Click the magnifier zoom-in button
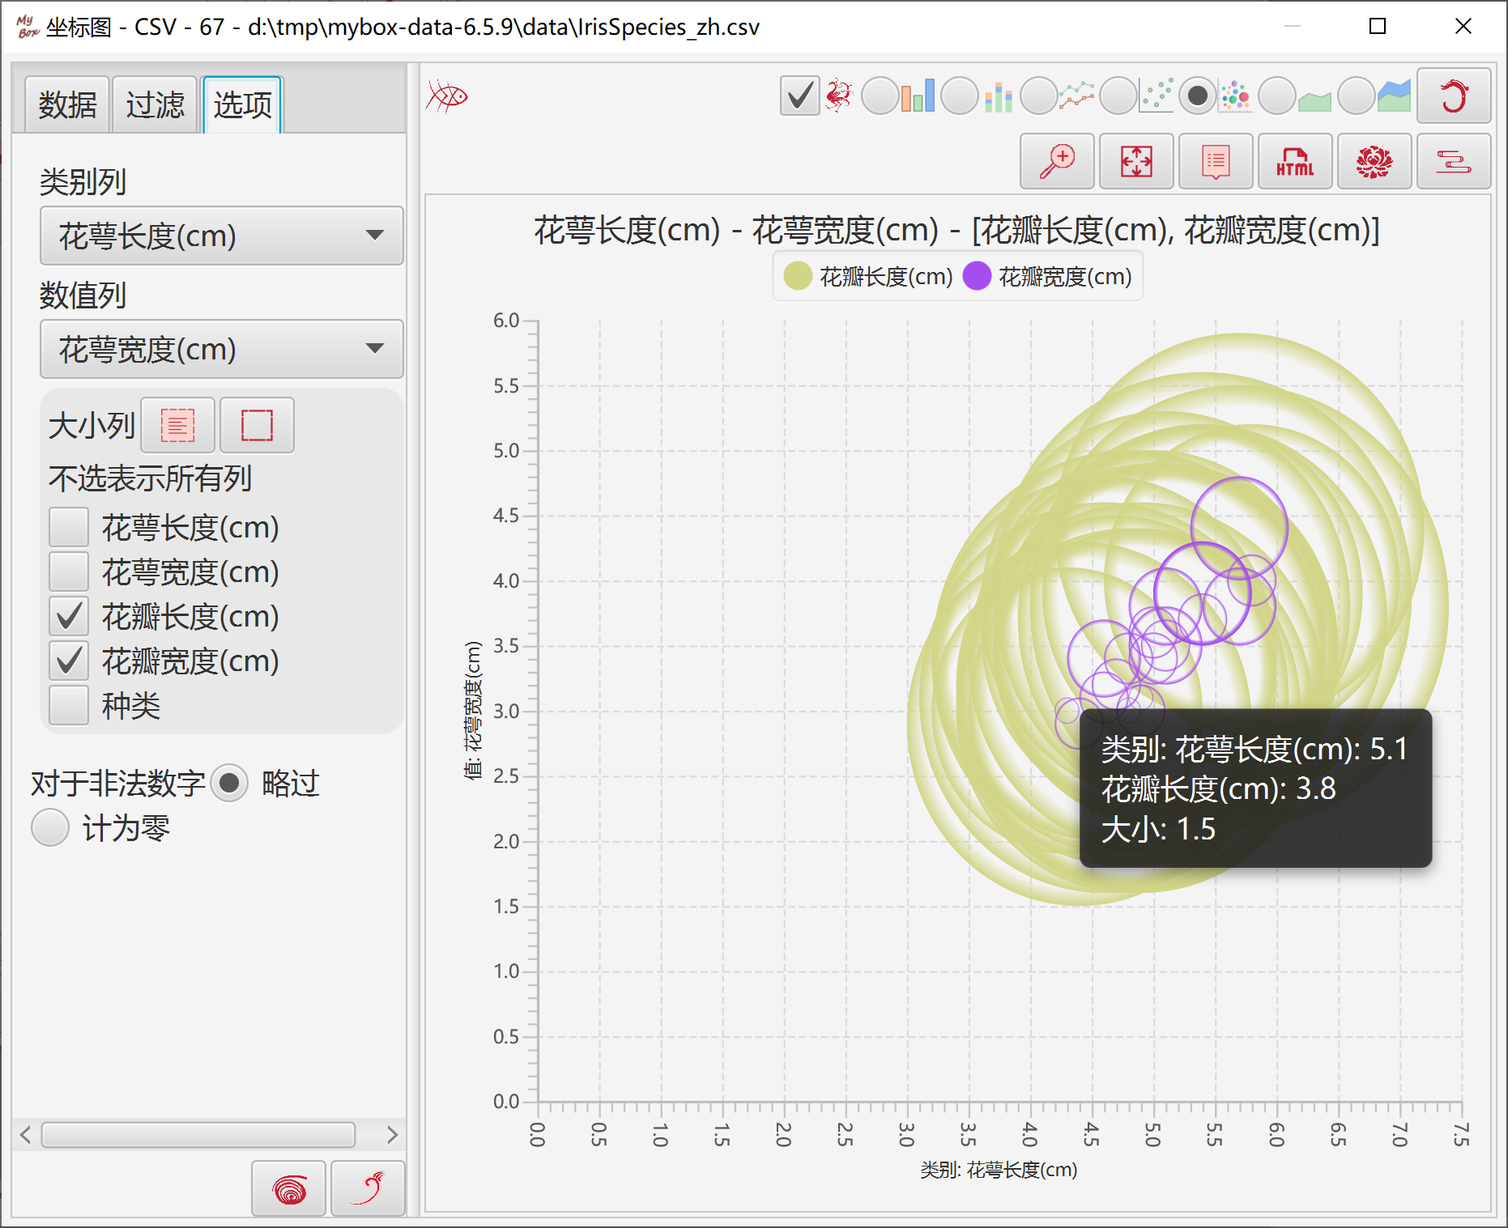Viewport: 1508px width, 1228px height. tap(1057, 161)
